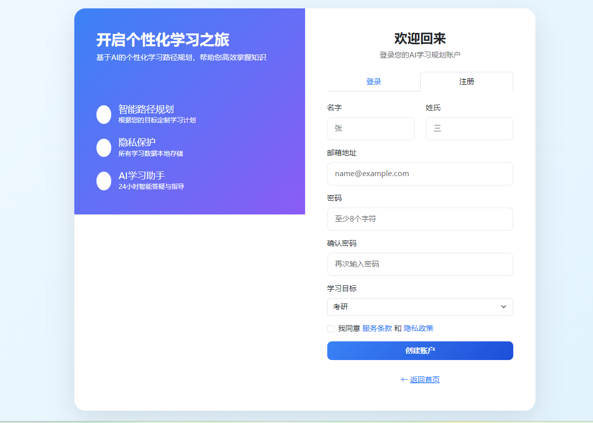Switch to the 登录 tab

tap(374, 82)
